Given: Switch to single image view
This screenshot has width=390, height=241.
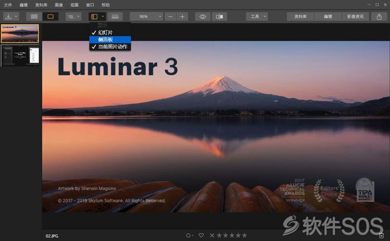Looking at the screenshot, I should pos(51,17).
